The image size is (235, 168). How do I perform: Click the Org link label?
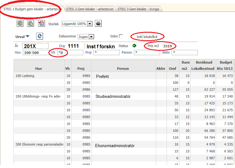pos(62,46)
